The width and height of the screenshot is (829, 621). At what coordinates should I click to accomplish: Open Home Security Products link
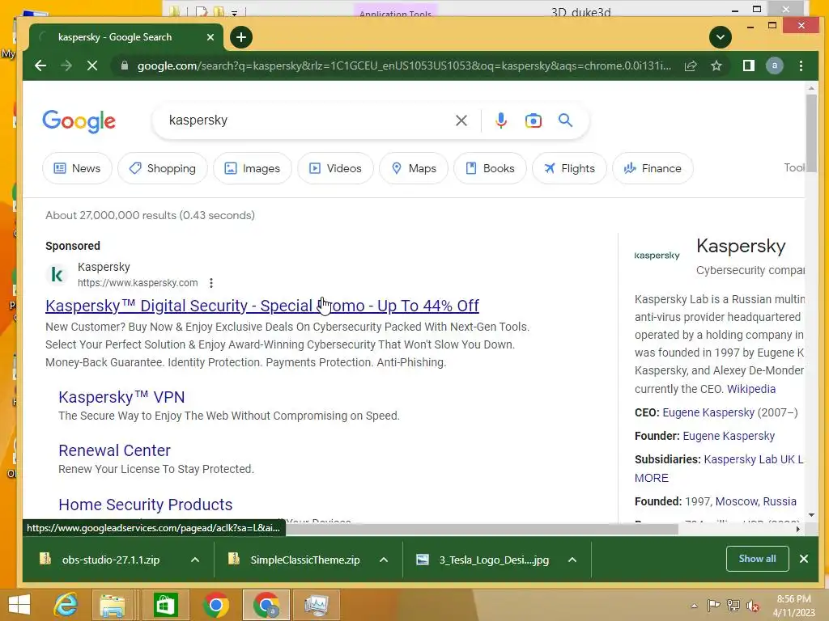tap(146, 505)
